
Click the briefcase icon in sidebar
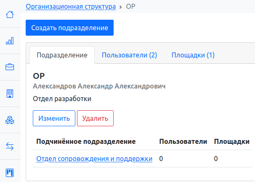pos(10,67)
